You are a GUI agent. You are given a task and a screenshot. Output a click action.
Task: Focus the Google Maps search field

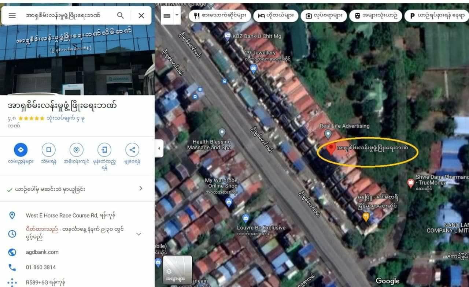[63, 15]
